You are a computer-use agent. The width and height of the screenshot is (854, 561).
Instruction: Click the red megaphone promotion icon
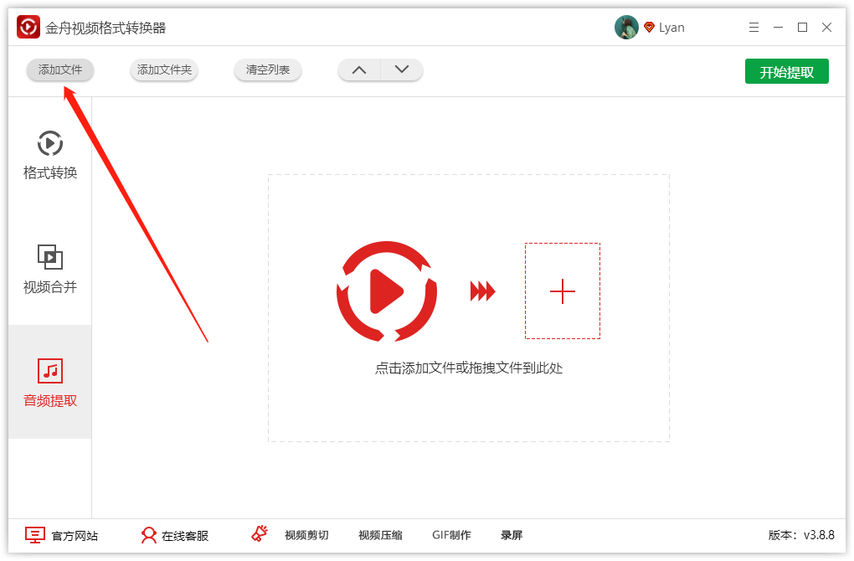point(260,533)
